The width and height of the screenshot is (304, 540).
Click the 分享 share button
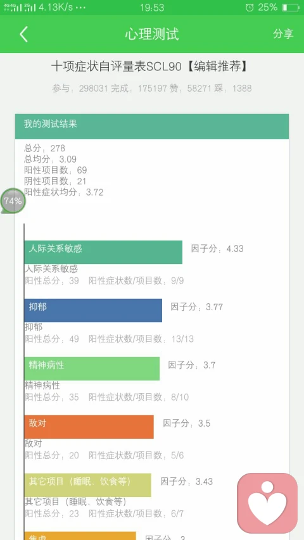point(283,34)
